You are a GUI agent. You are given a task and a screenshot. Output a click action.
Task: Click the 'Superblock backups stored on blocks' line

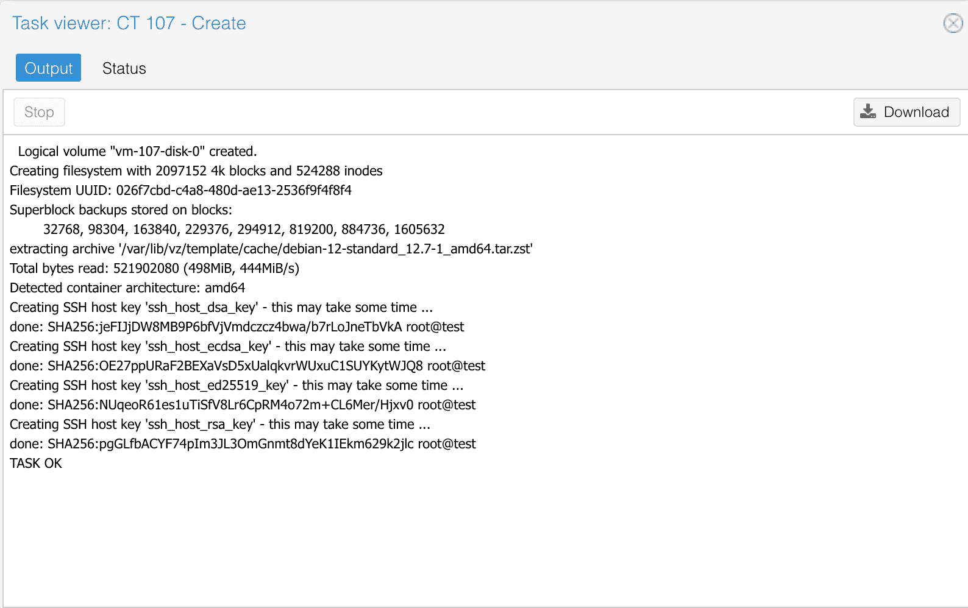[121, 210]
